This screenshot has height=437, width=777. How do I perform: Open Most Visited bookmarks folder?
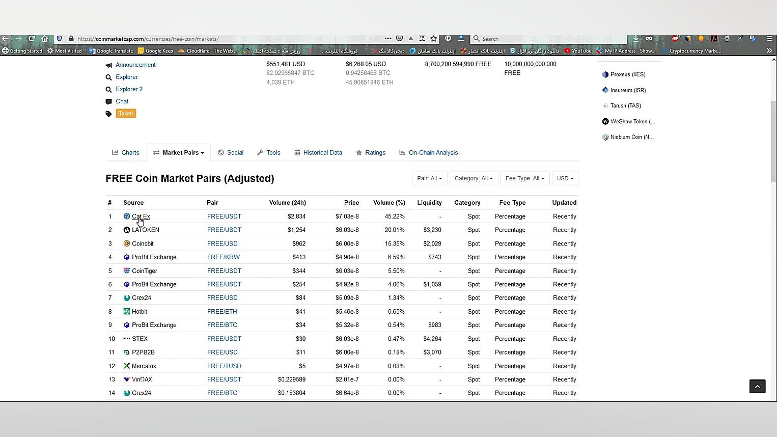[x=65, y=51]
